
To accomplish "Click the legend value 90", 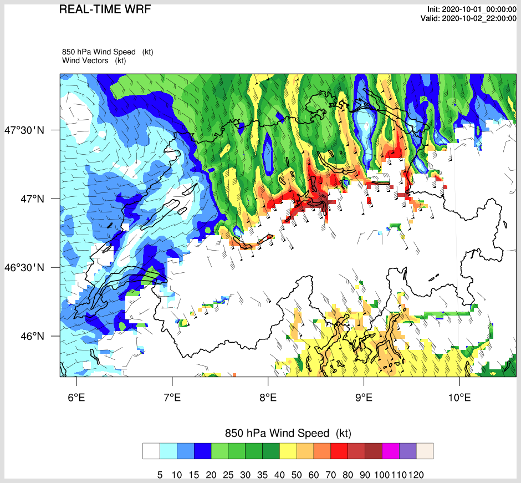I will tap(365, 475).
